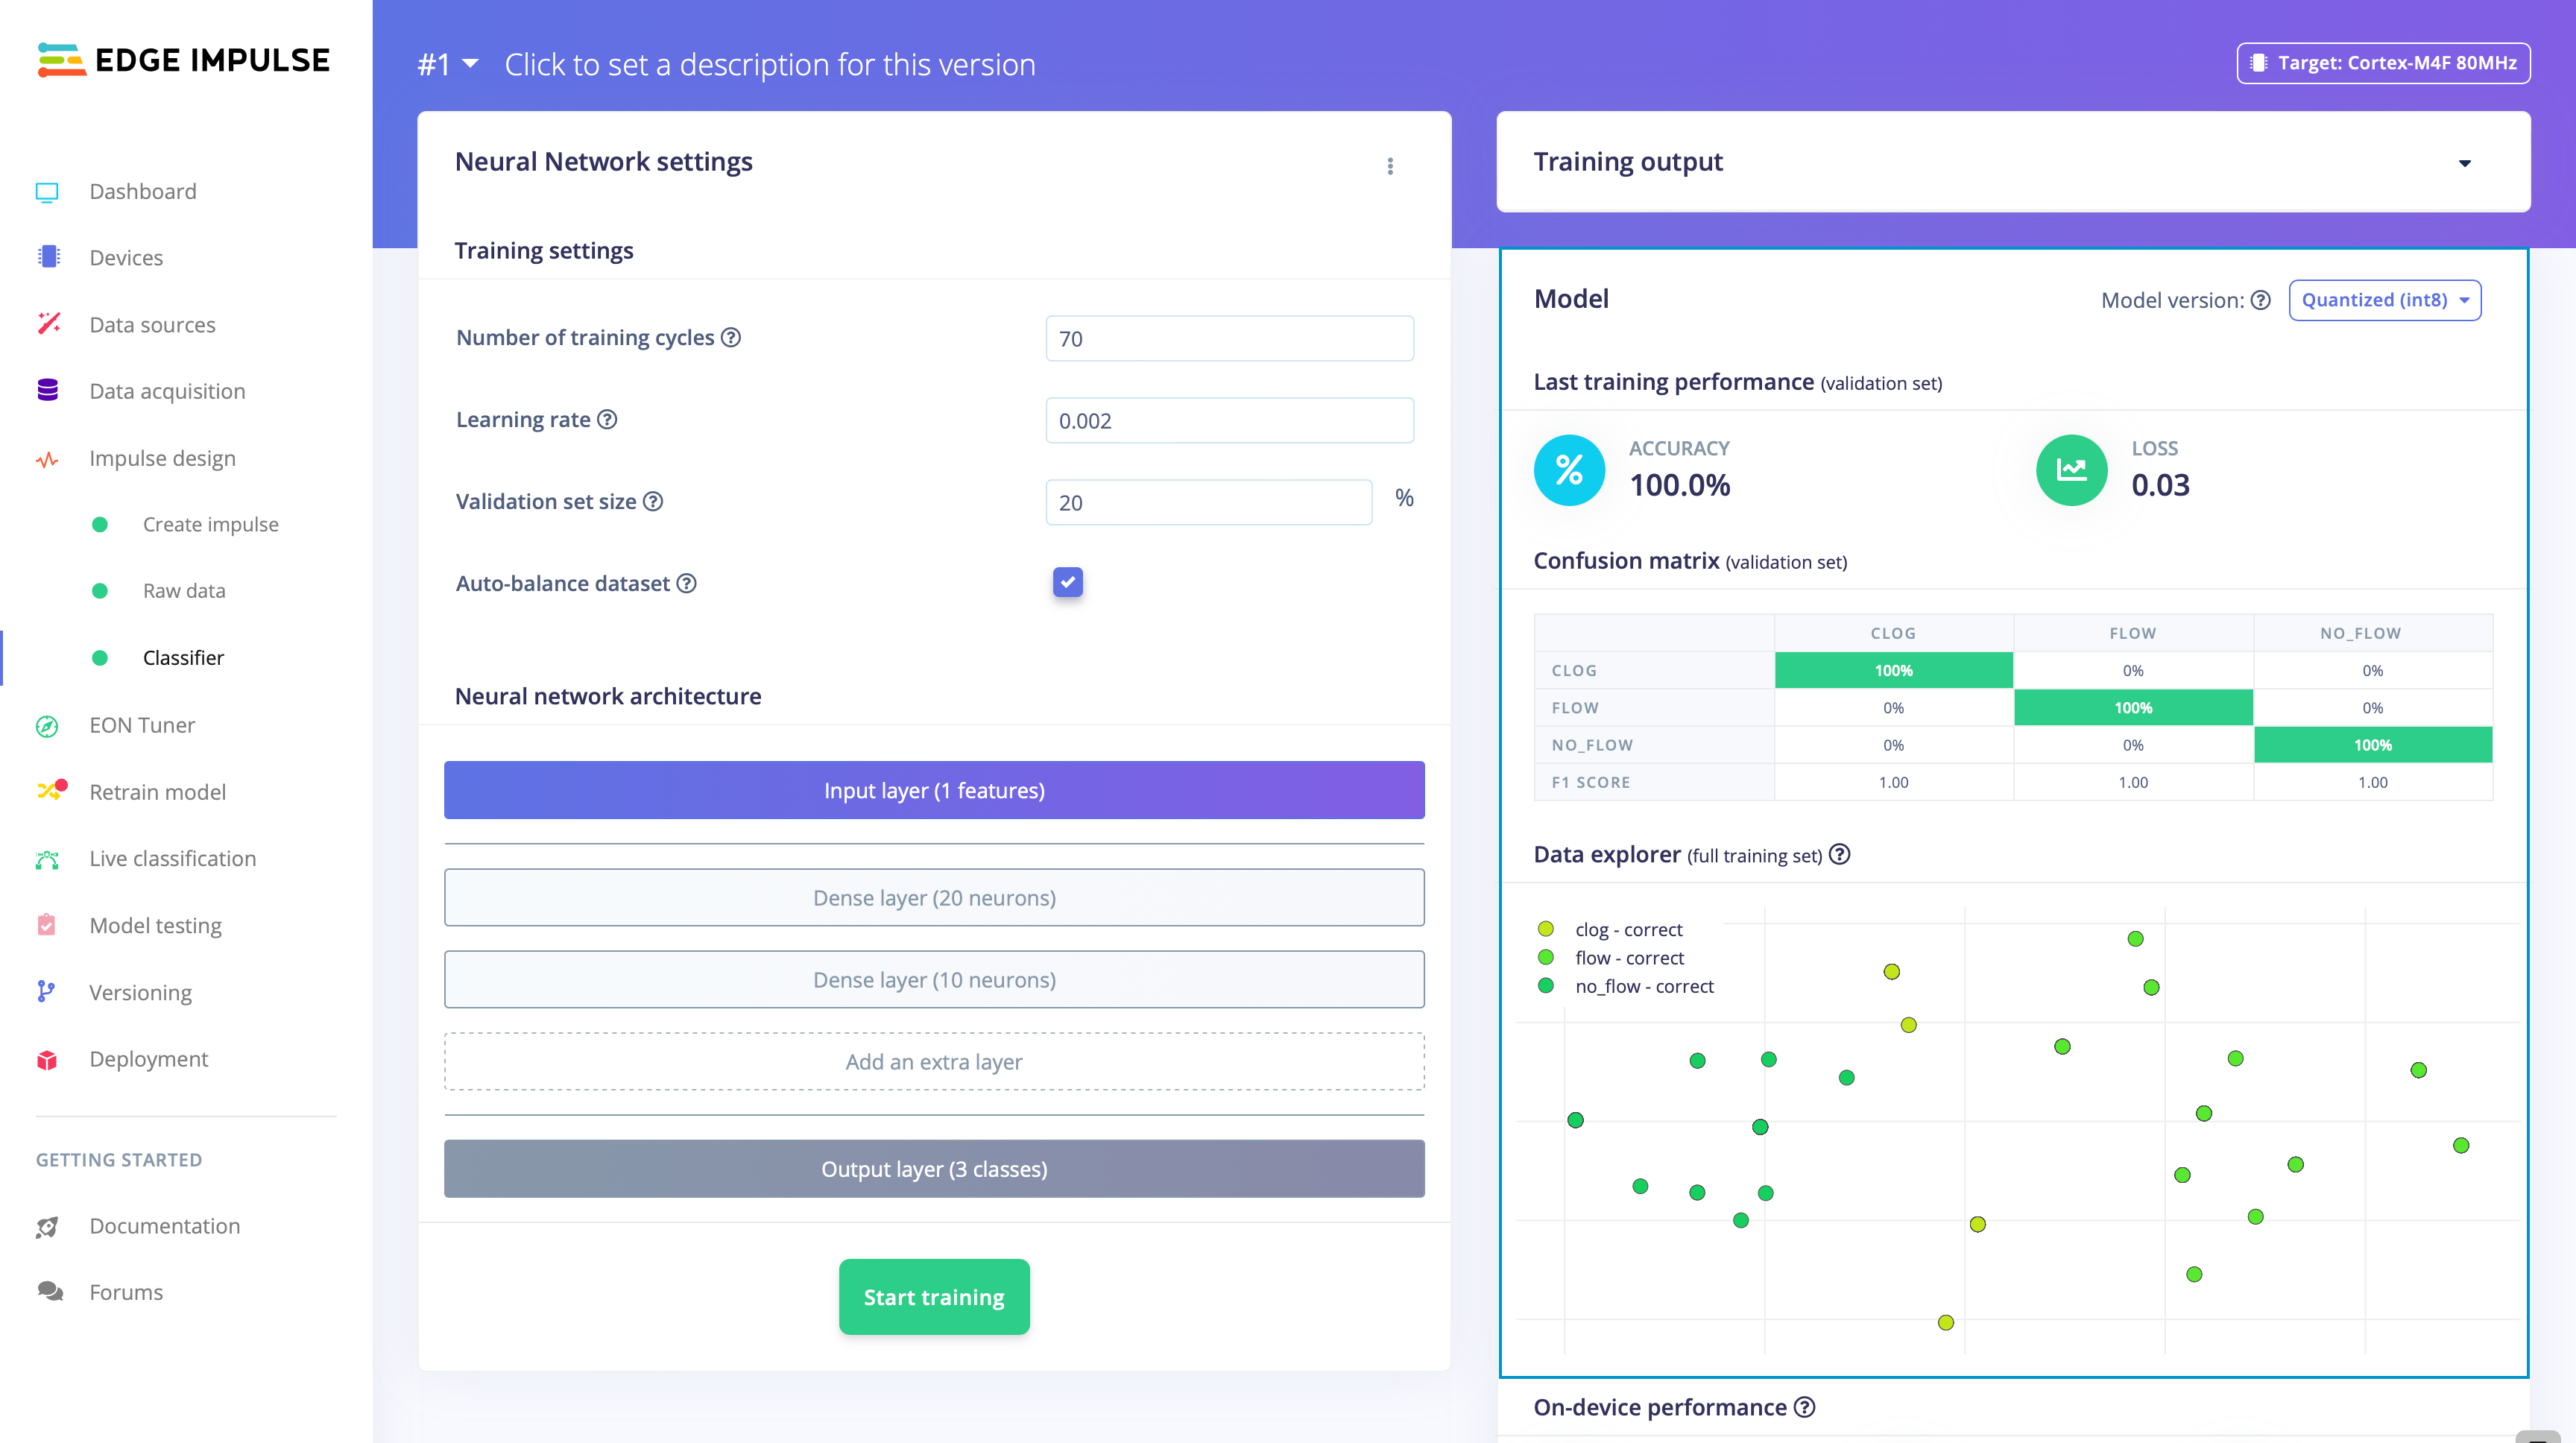Image resolution: width=2576 pixels, height=1443 pixels.
Task: Open the Quantized (int8) model version dropdown
Action: point(2385,300)
